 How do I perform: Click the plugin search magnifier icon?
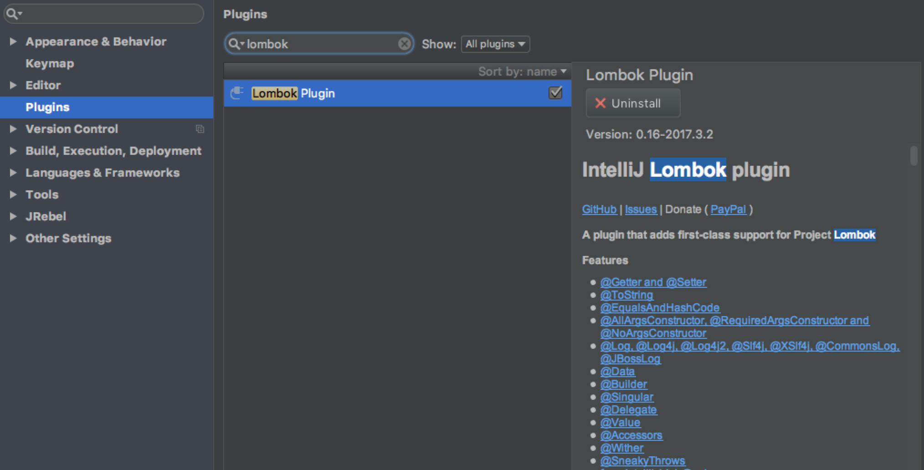[234, 44]
